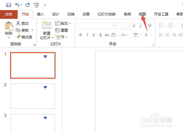Open AV character spacing menu
The image size is (183, 132).
pos(115,35)
